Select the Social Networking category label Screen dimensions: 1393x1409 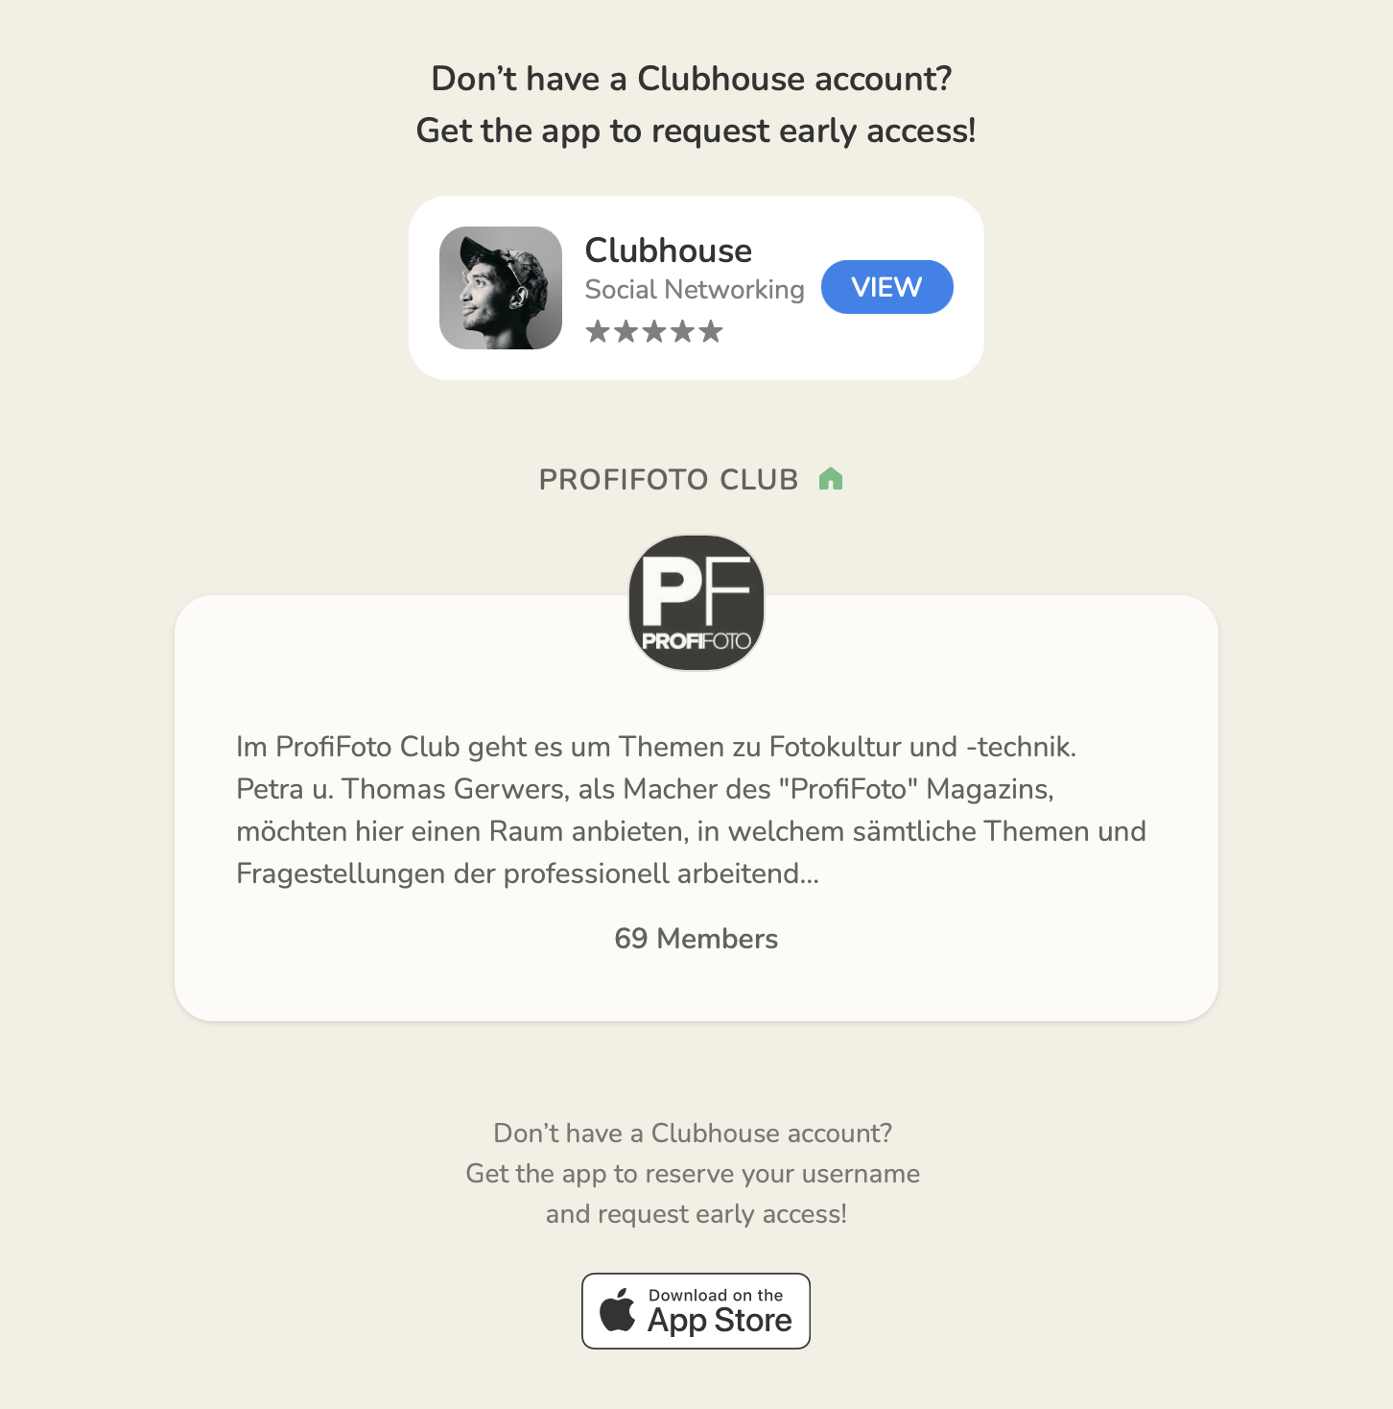click(x=695, y=290)
